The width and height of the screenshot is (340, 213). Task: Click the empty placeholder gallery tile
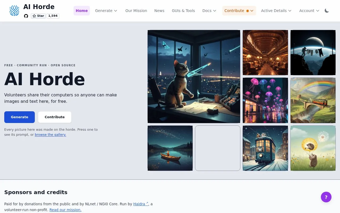[218, 148]
